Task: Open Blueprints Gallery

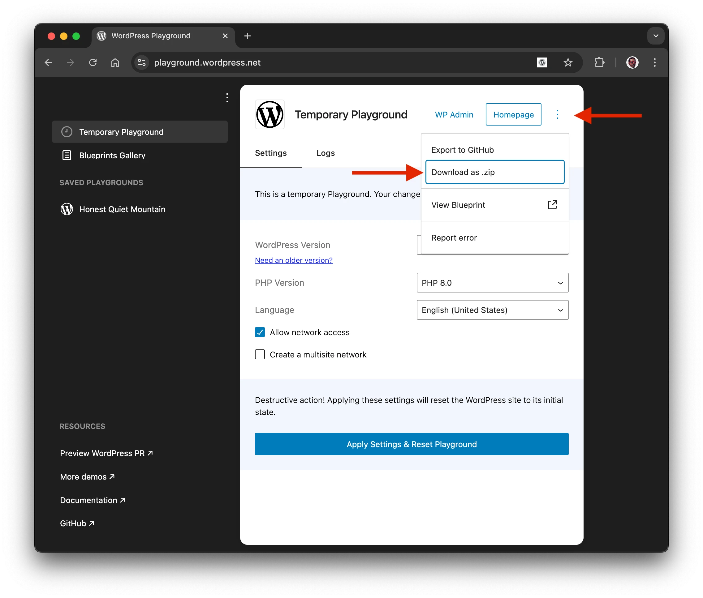Action: tap(140, 155)
